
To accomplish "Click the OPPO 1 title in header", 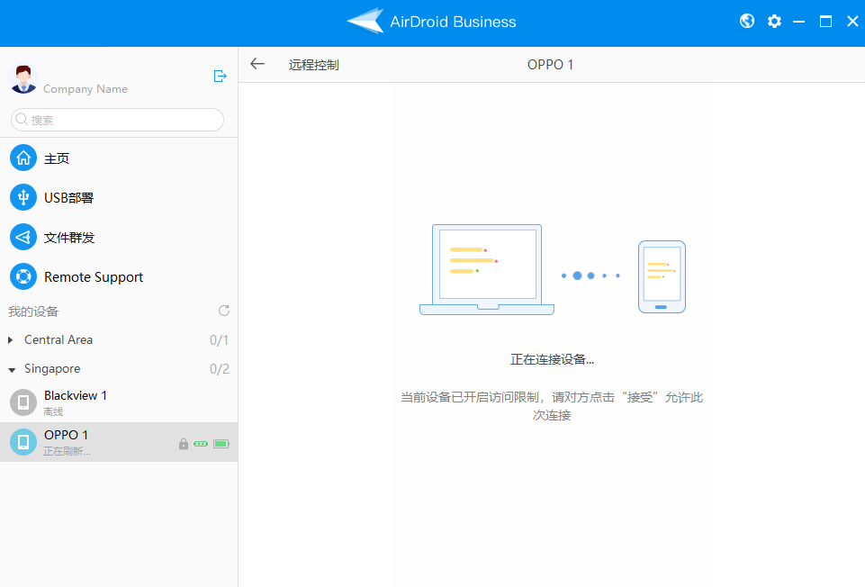I will click(550, 65).
